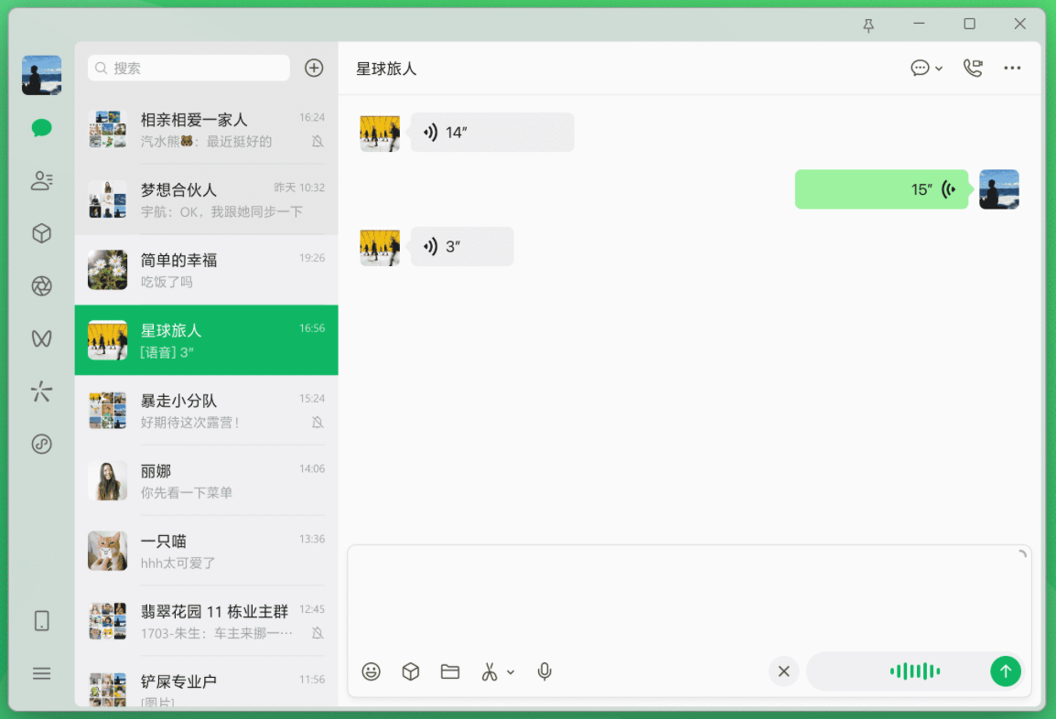Play the 14″ voice message
1056x719 pixels.
(x=492, y=132)
